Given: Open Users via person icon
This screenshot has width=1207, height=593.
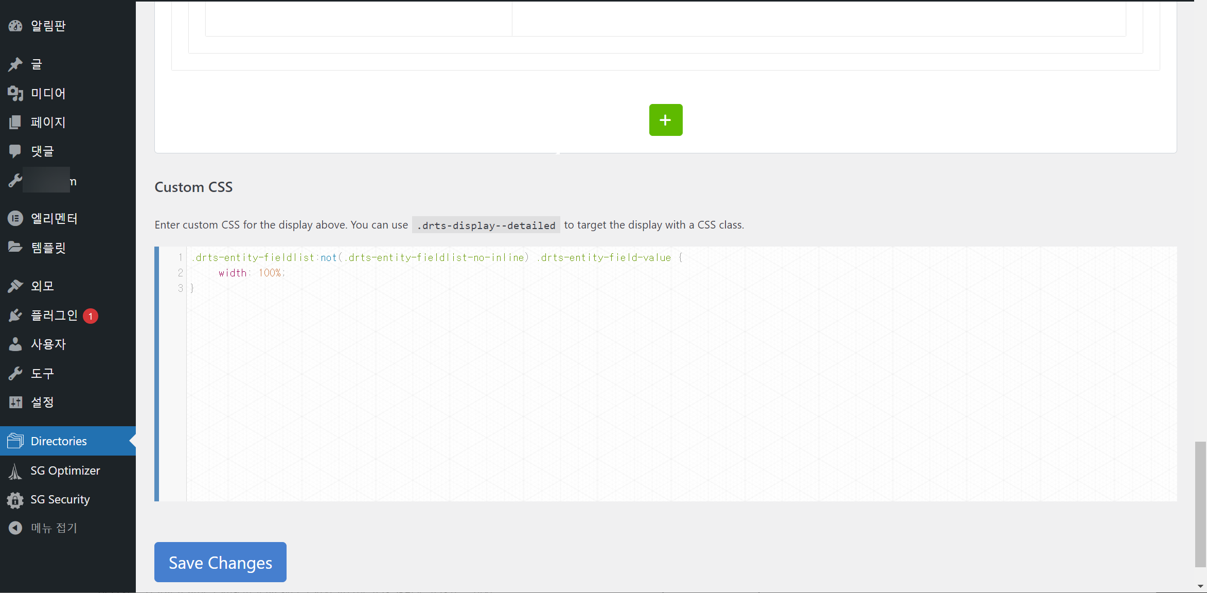Looking at the screenshot, I should [x=15, y=344].
